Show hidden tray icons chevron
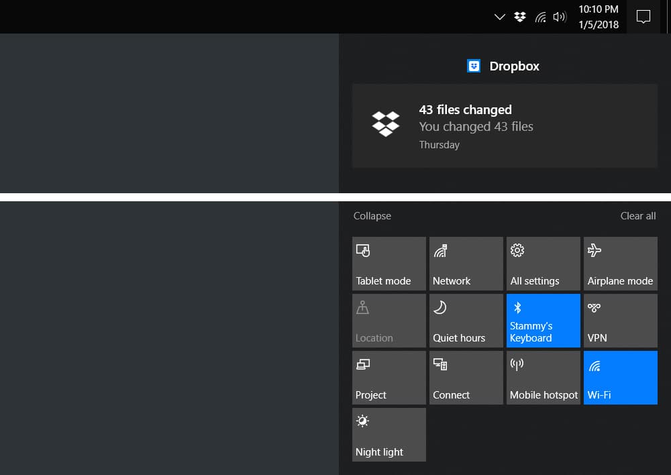 click(x=499, y=17)
